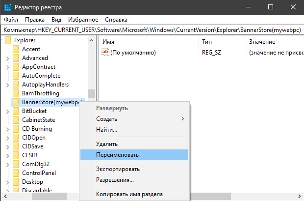
Task: Choose Удалить in context menu
Action: [134, 144]
